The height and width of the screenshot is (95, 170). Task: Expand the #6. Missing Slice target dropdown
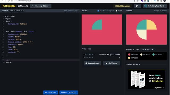coord(41,6)
